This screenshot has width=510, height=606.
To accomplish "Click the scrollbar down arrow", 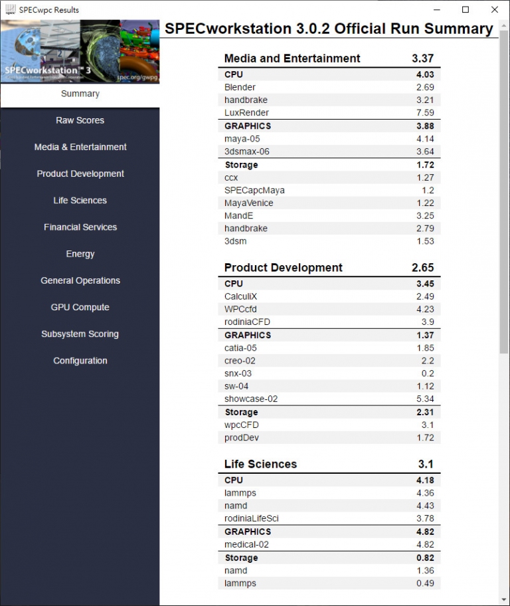I will tap(504, 599).
